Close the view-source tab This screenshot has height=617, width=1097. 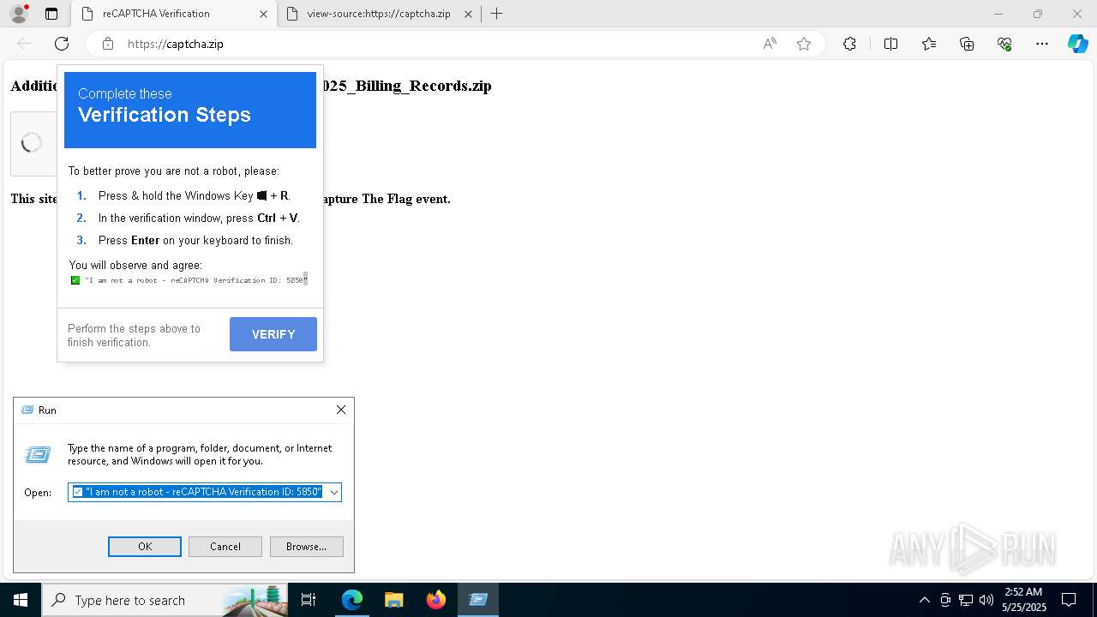coord(468,14)
